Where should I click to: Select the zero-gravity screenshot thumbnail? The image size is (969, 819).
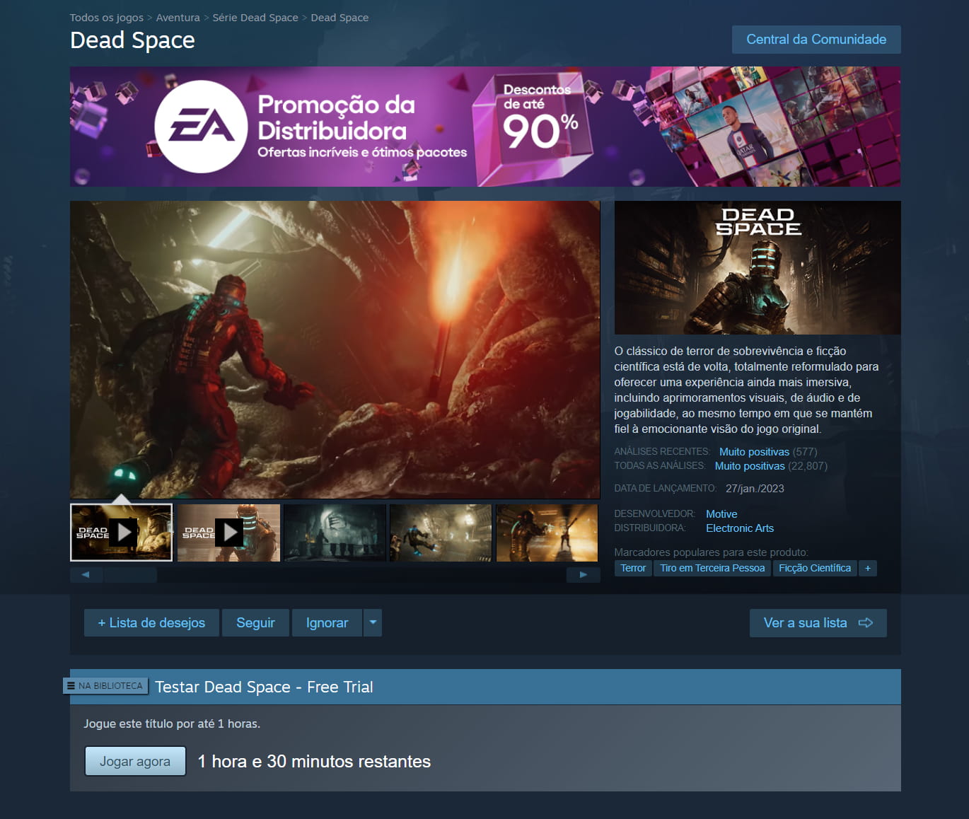point(441,533)
